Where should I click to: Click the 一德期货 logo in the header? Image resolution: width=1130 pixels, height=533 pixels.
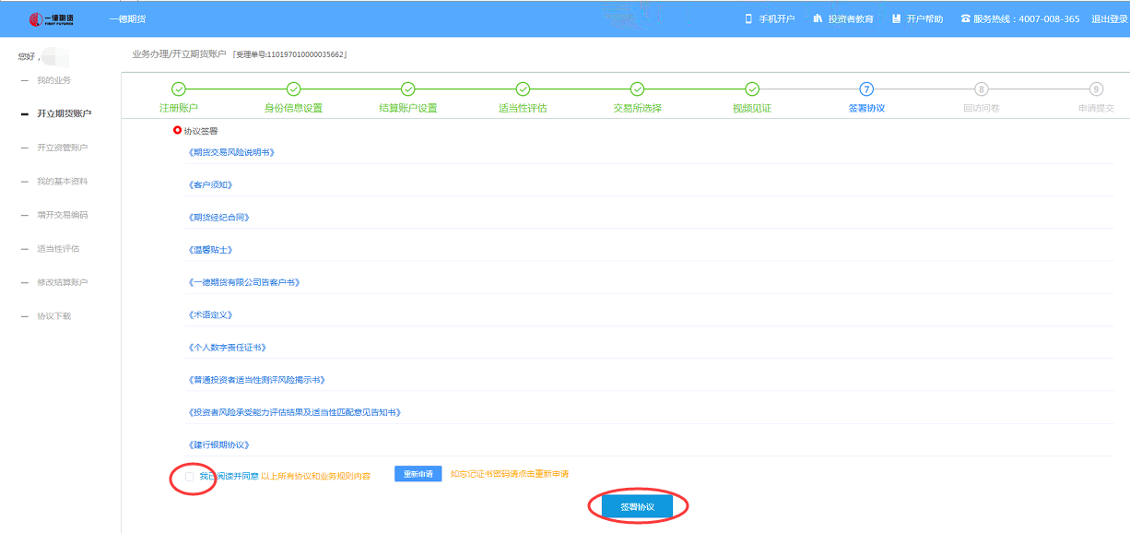(53, 18)
